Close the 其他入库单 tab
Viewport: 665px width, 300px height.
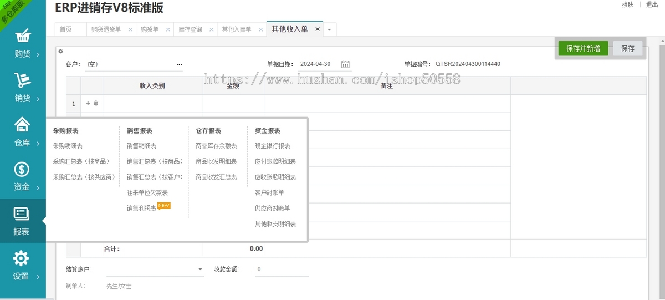pos(260,29)
